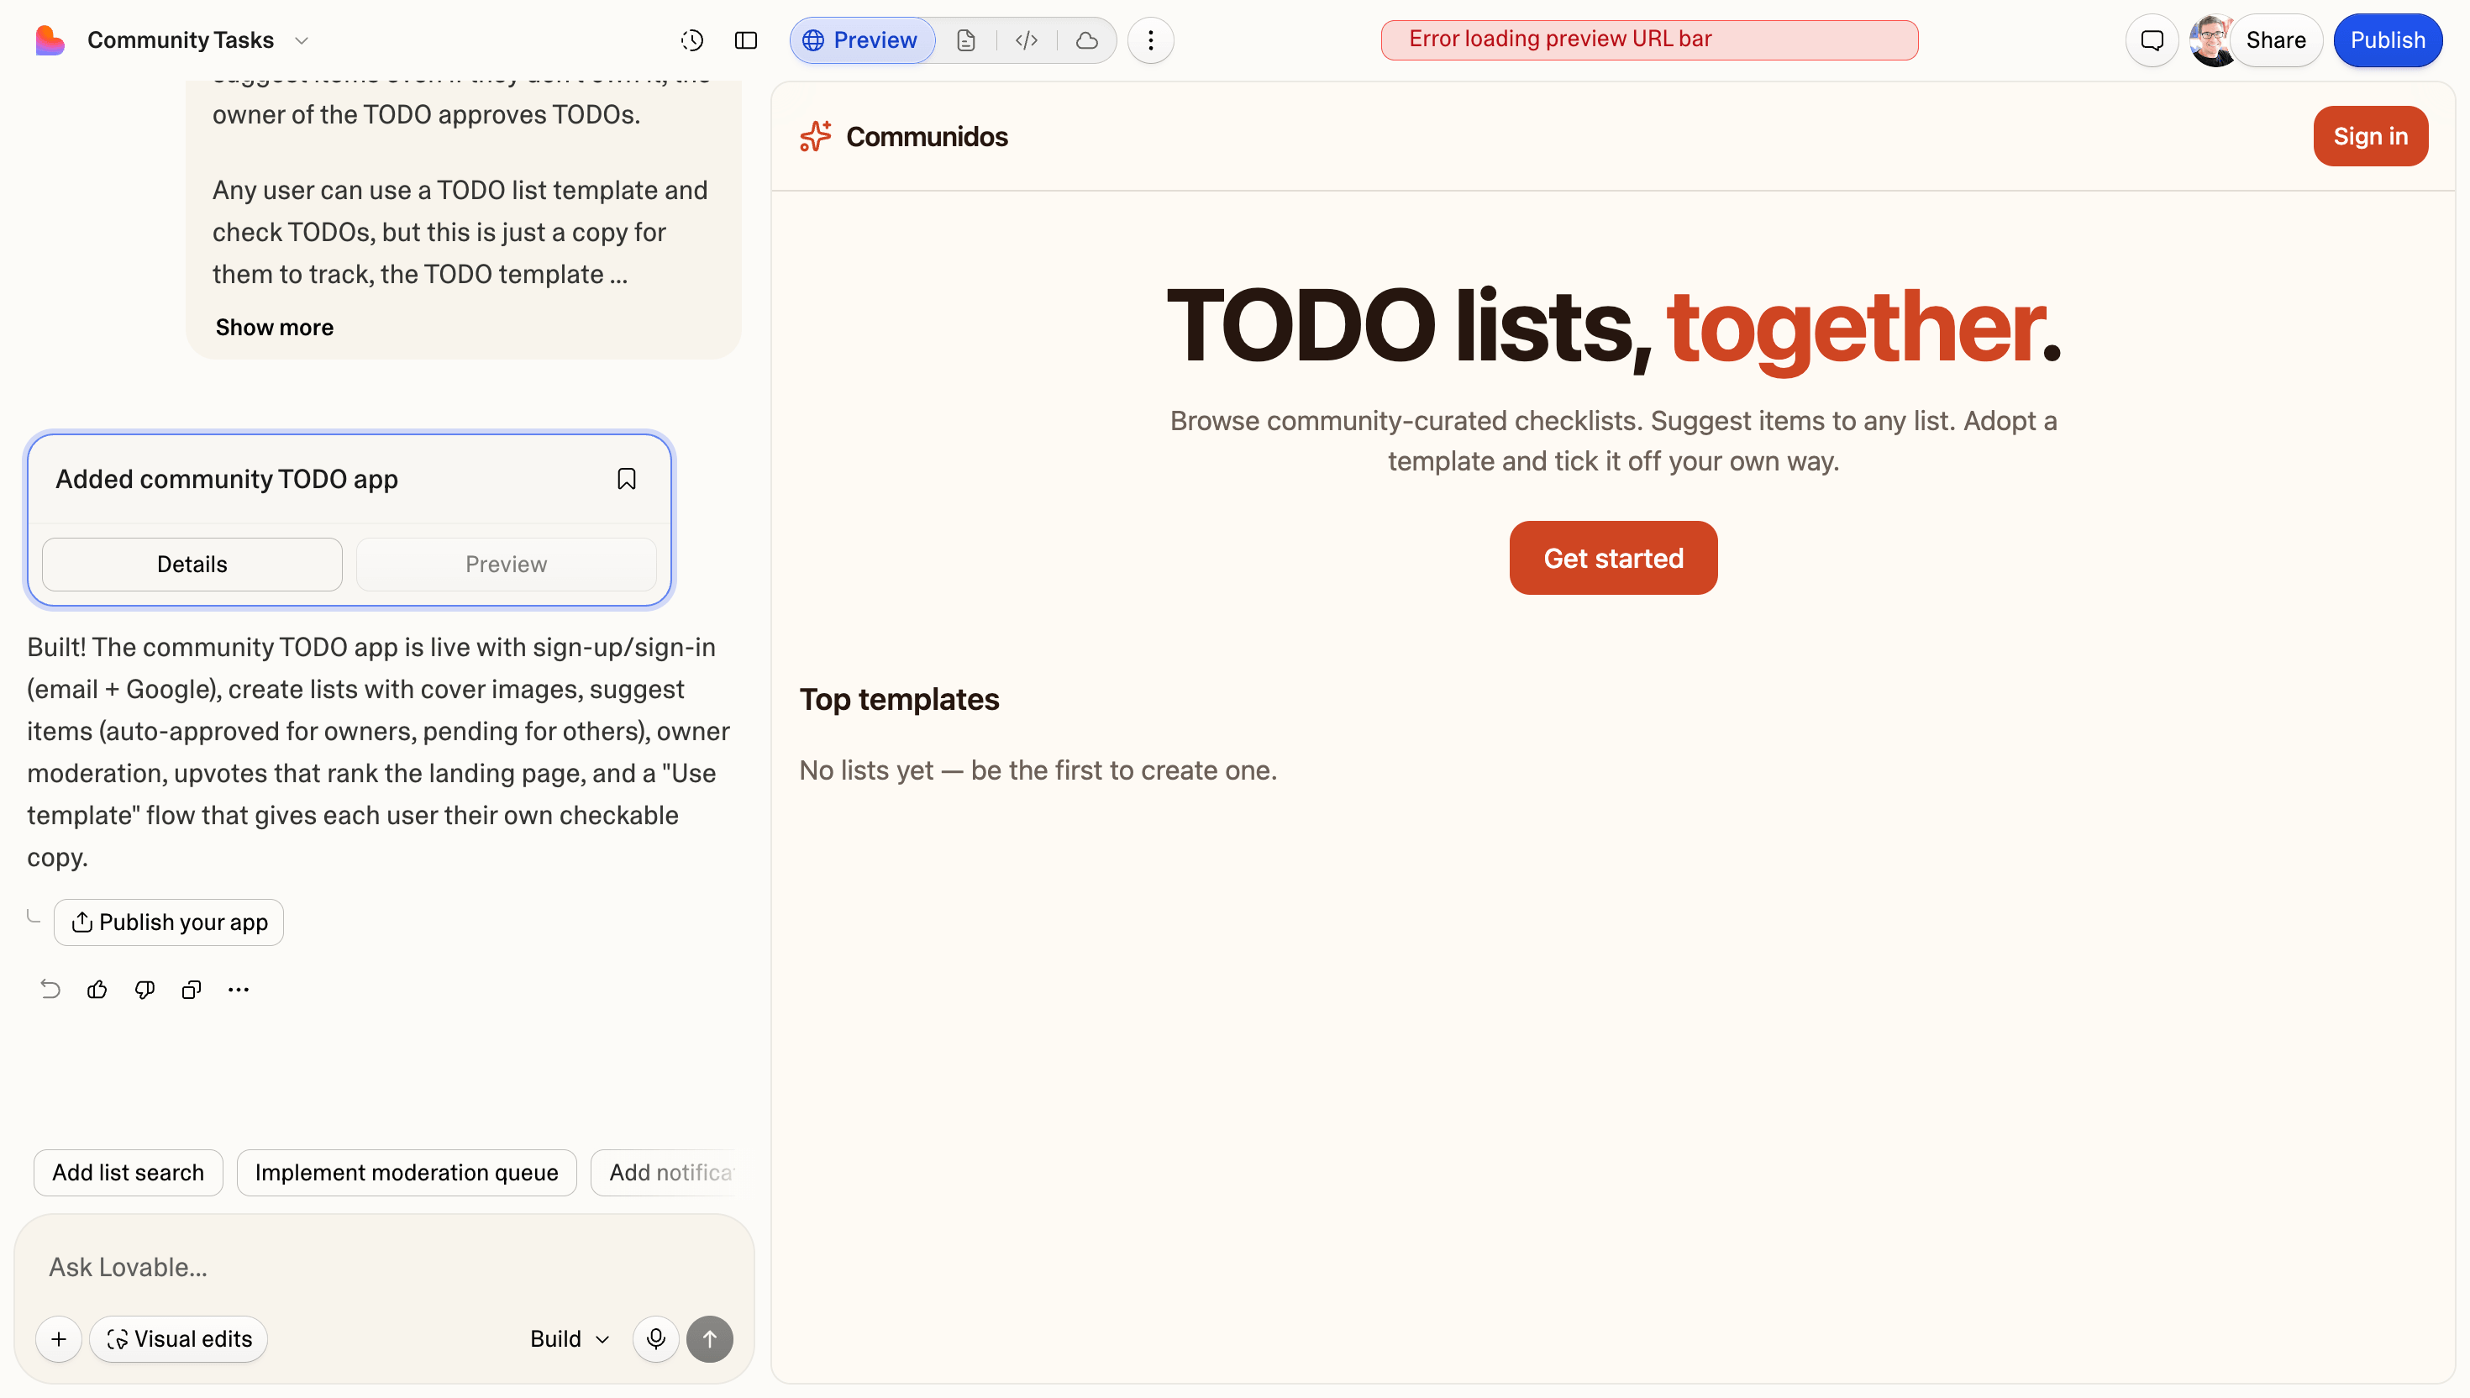Click the undo revert arrow icon
The height and width of the screenshot is (1398, 2470).
point(50,990)
